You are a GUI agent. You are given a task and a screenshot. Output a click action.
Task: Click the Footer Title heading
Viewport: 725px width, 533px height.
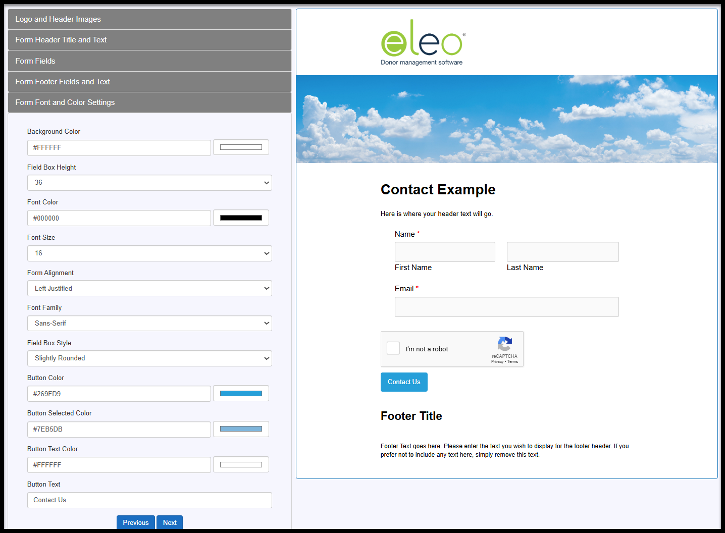pyautogui.click(x=411, y=416)
